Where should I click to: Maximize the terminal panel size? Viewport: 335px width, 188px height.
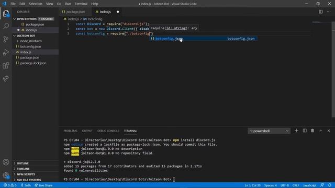(x=321, y=131)
